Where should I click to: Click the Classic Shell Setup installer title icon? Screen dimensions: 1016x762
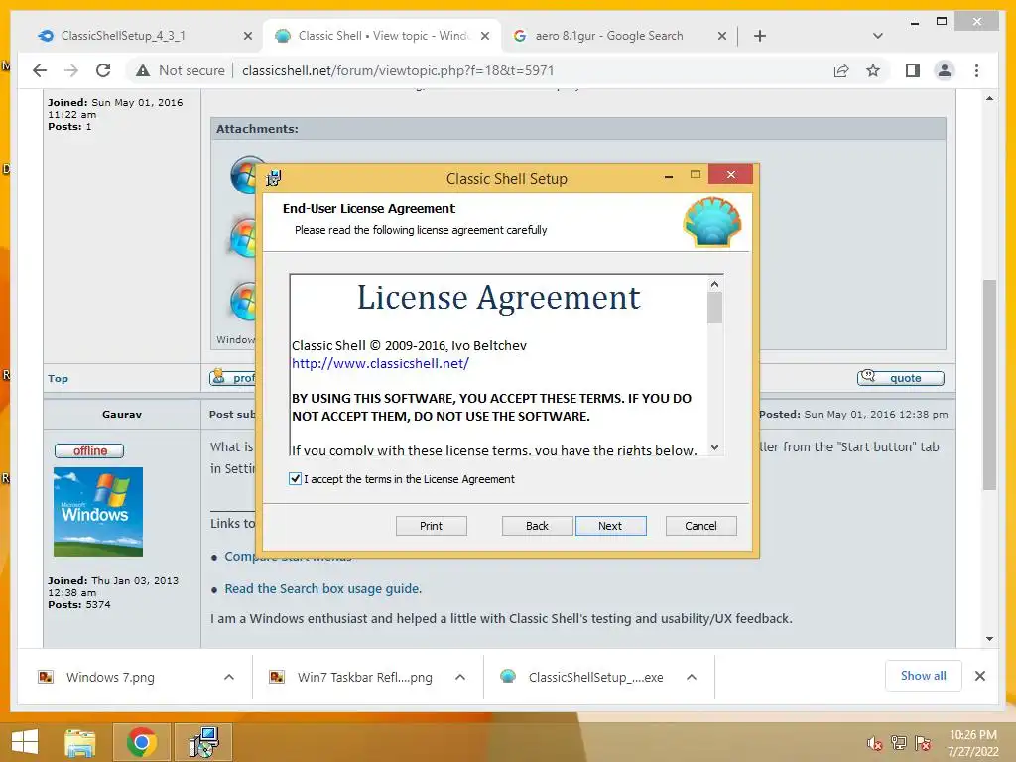pyautogui.click(x=274, y=178)
